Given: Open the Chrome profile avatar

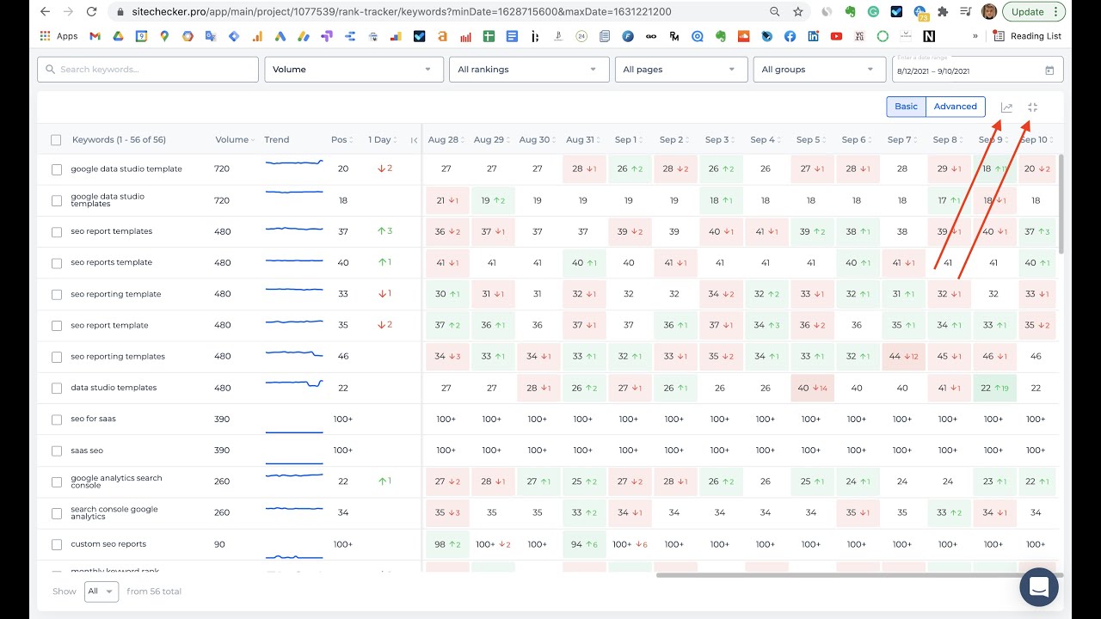Looking at the screenshot, I should (989, 12).
